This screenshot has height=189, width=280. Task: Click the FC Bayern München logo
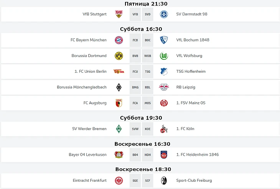[119, 40]
